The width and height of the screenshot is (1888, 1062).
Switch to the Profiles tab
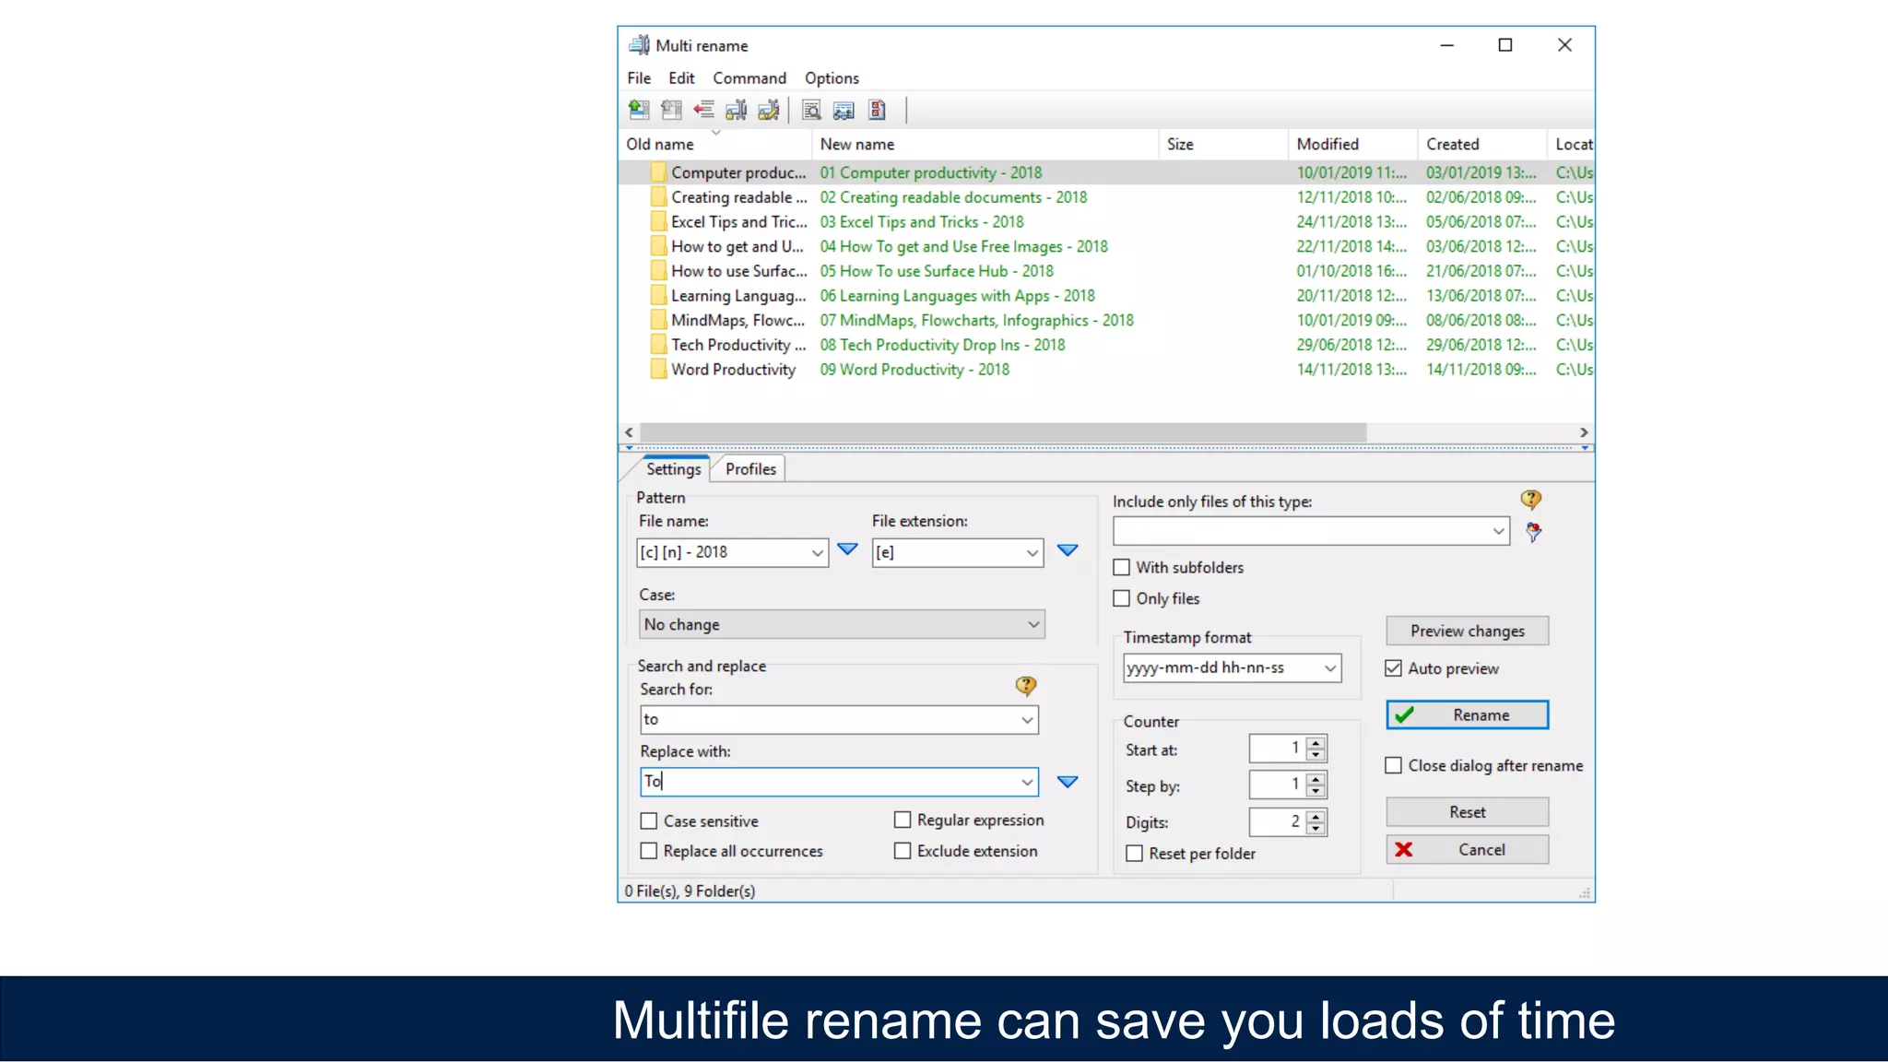(x=750, y=469)
